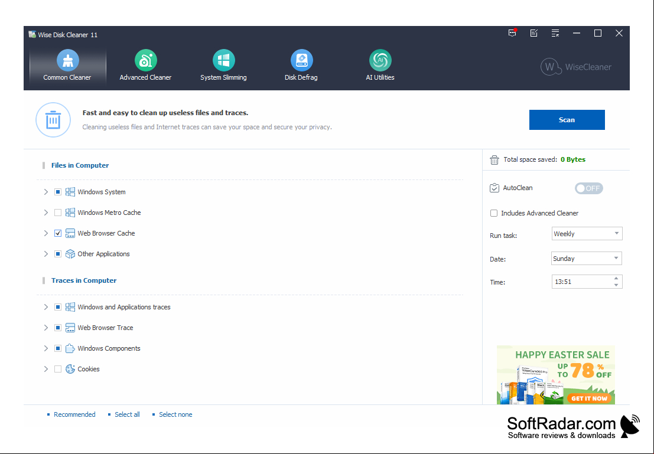The height and width of the screenshot is (454, 654).
Task: Toggle the Other Applications checkbox
Action: pos(58,254)
